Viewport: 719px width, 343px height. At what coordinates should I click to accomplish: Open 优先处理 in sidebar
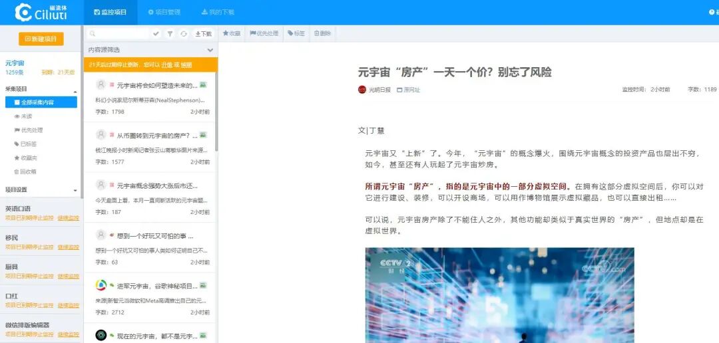click(29, 130)
